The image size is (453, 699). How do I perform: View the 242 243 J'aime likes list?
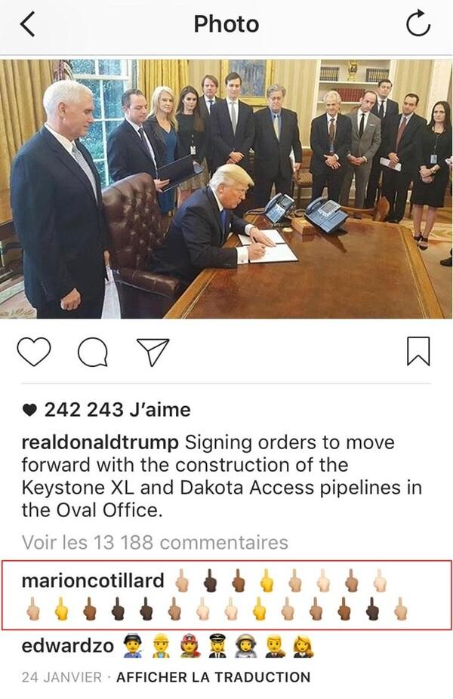117,410
